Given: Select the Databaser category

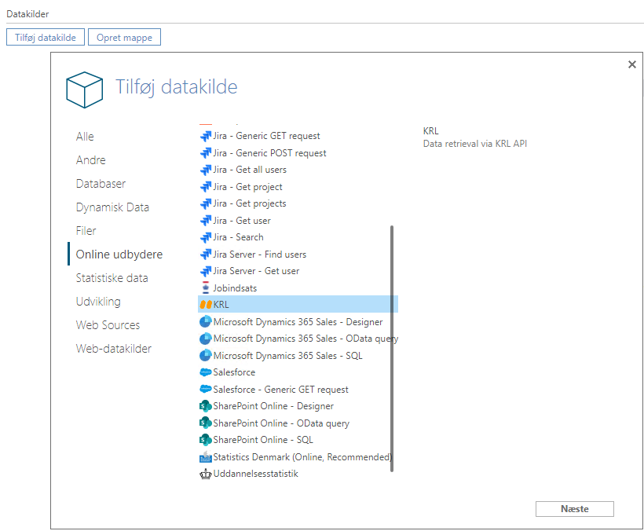Looking at the screenshot, I should [101, 184].
